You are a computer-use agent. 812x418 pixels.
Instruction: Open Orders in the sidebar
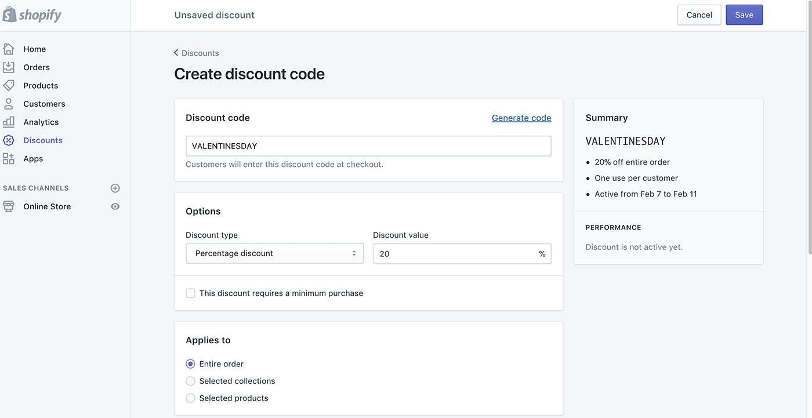pos(37,67)
